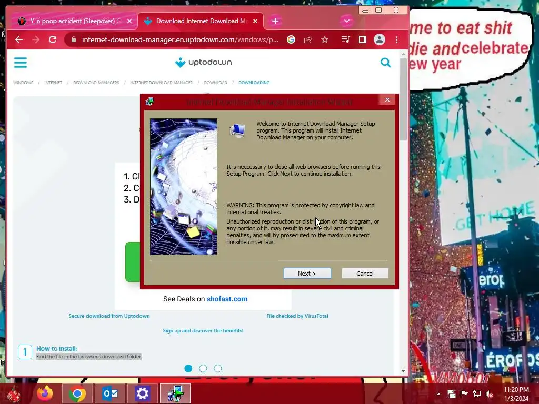Image resolution: width=539 pixels, height=404 pixels.
Task: Click File checked by VirusTotal
Action: pyautogui.click(x=297, y=316)
